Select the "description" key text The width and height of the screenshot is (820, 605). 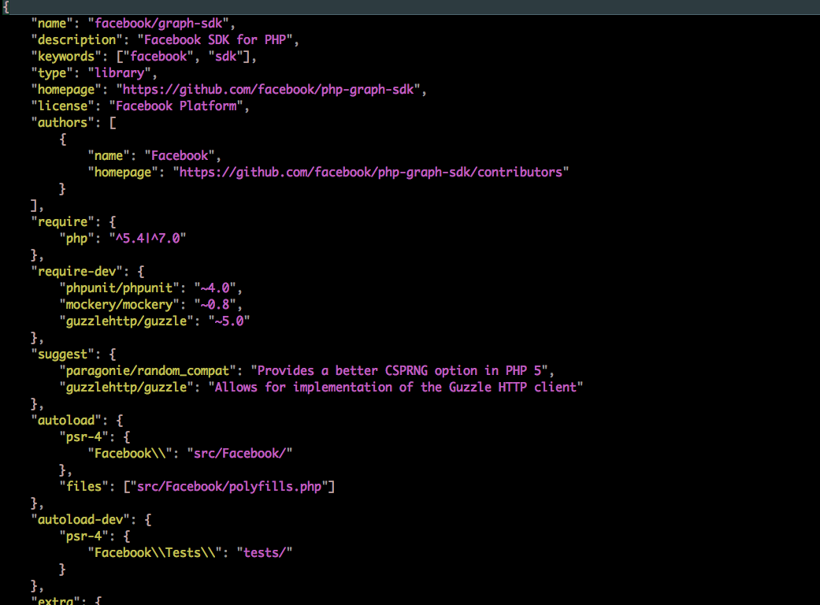pyautogui.click(x=77, y=40)
